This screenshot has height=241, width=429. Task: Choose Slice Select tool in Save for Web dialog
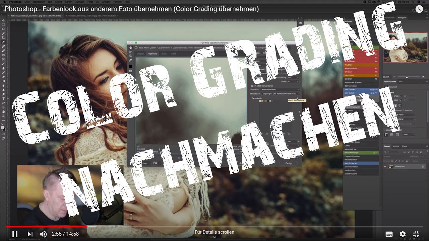pos(130,52)
